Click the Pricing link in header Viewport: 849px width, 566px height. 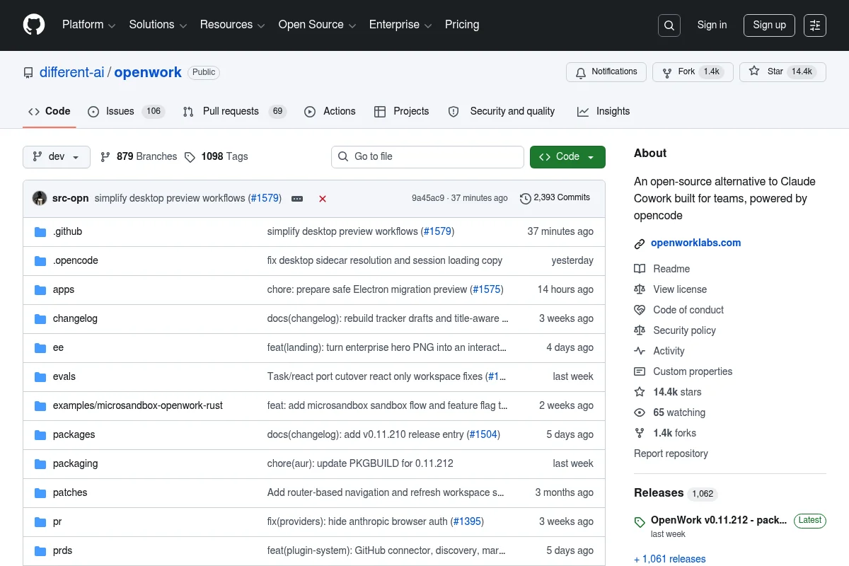coord(462,25)
